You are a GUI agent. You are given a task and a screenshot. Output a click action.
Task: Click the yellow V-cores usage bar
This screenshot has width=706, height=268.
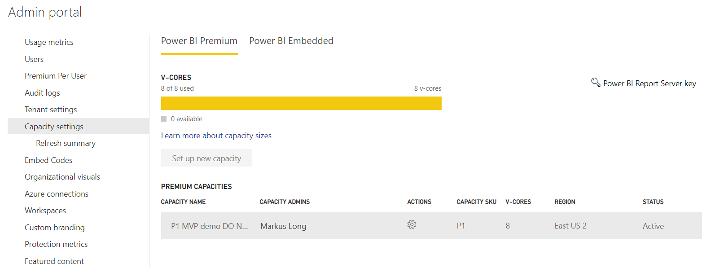301,103
